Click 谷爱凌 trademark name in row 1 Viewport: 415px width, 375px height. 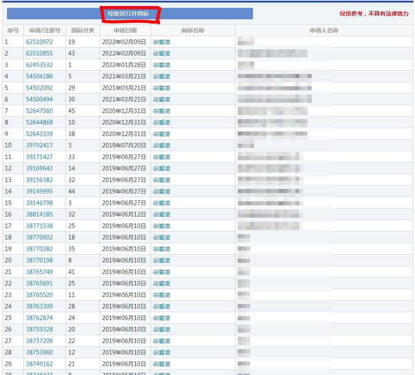pyautogui.click(x=161, y=42)
